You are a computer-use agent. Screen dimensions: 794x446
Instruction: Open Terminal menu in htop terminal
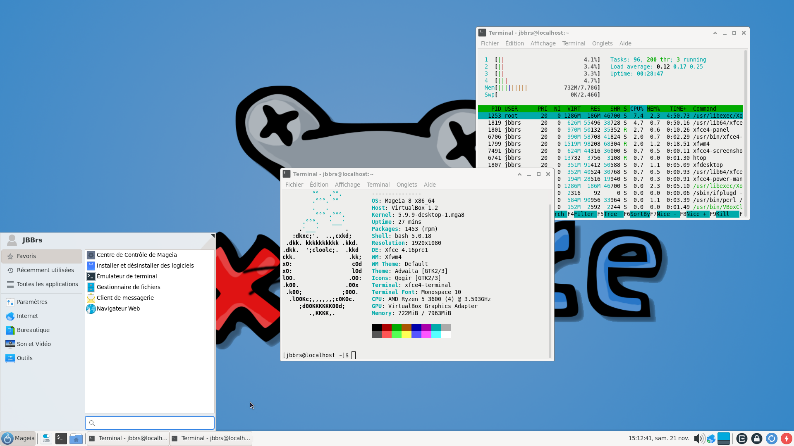pos(574,43)
